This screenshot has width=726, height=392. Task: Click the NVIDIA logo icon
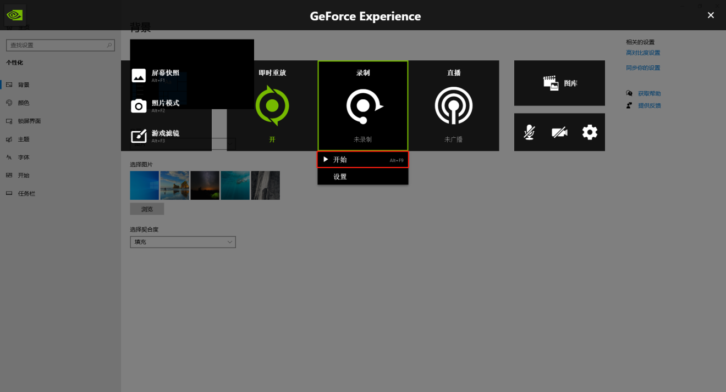click(15, 15)
